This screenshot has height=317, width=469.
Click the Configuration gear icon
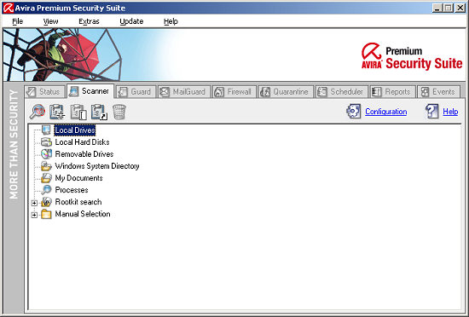pos(354,112)
